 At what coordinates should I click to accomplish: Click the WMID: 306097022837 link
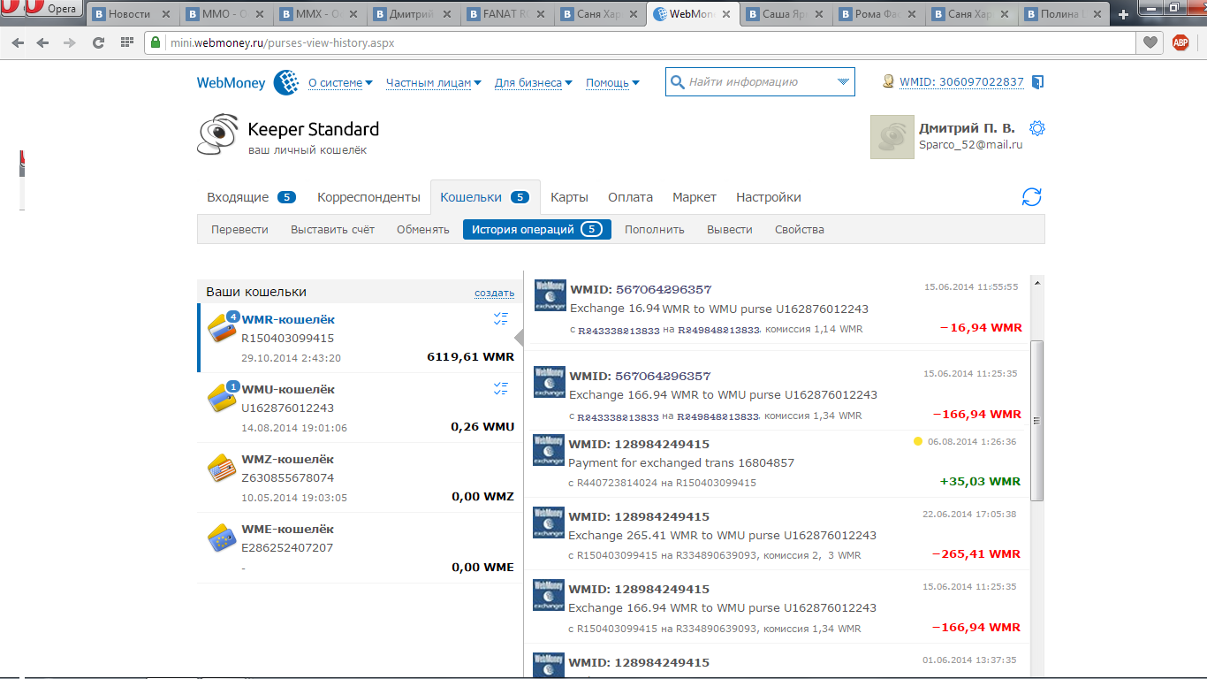point(961,82)
